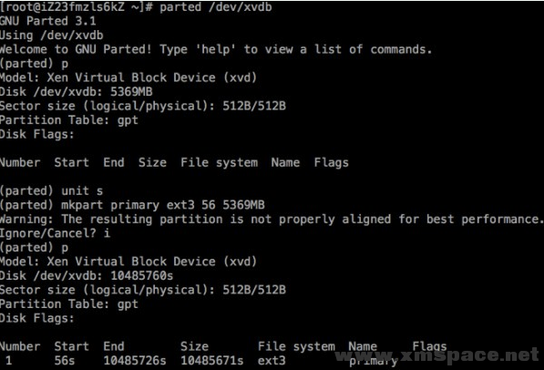Click the 'Ignore/Cancel? i' prompt

[55, 233]
